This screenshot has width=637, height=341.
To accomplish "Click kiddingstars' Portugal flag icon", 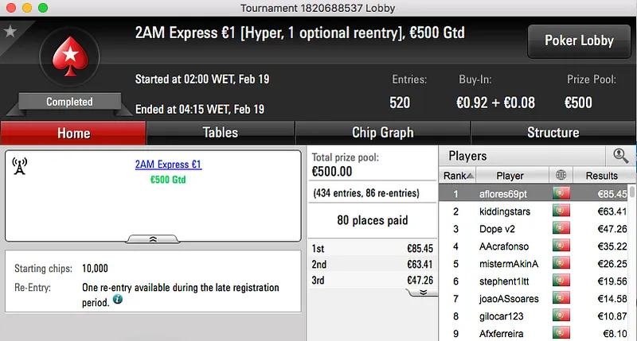I will pos(562,211).
